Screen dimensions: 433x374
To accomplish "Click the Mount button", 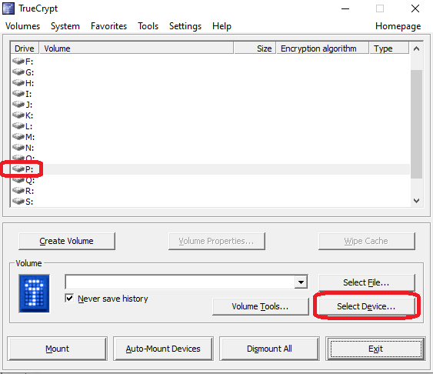I will click(57, 349).
